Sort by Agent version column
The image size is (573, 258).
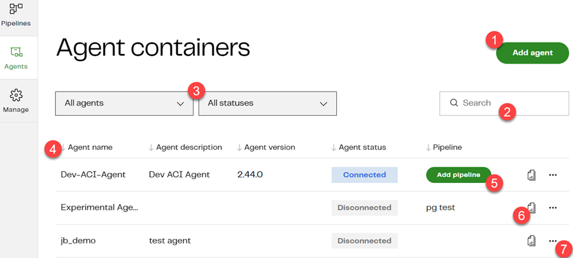click(266, 147)
